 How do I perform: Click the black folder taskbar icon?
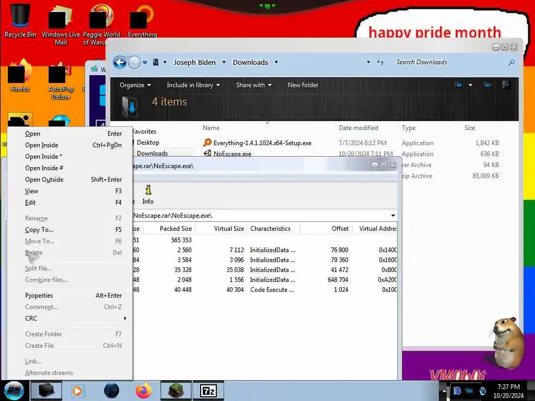click(46, 391)
